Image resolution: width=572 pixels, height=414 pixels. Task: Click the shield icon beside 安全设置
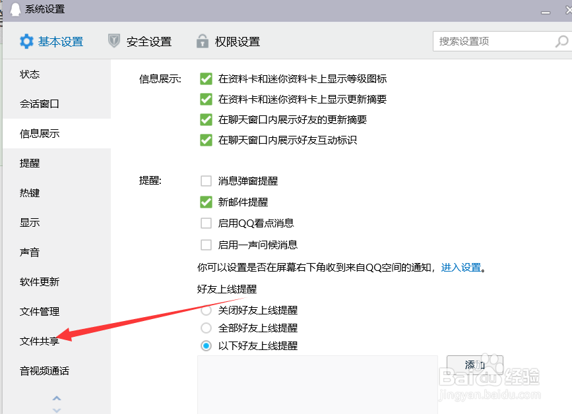point(113,41)
